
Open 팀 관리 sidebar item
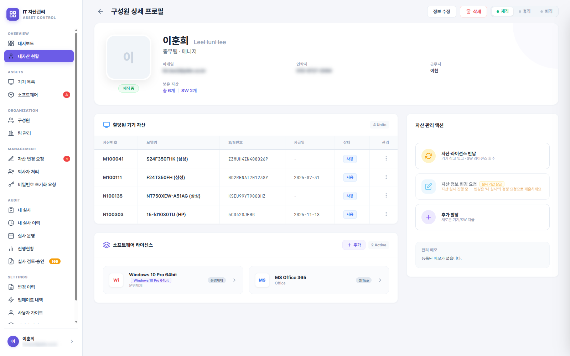(39, 133)
